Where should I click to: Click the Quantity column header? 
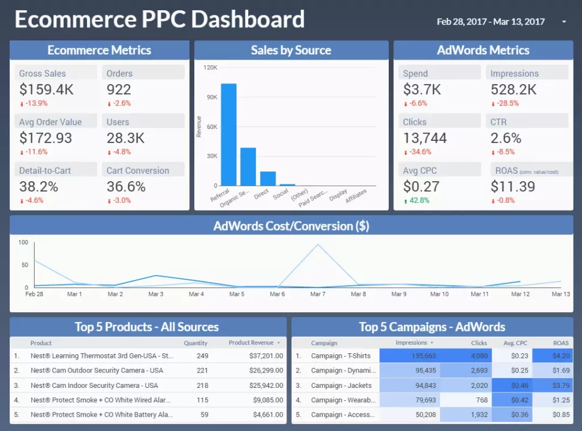click(x=196, y=343)
